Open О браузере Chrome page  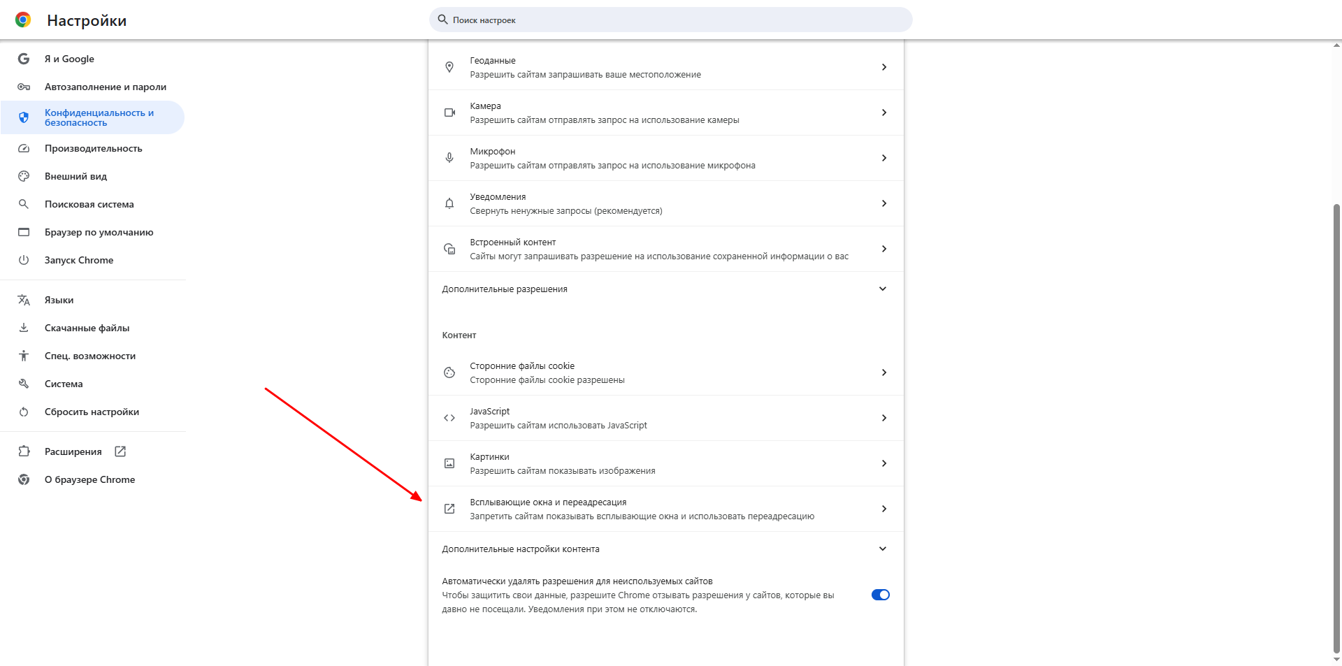[x=89, y=479]
